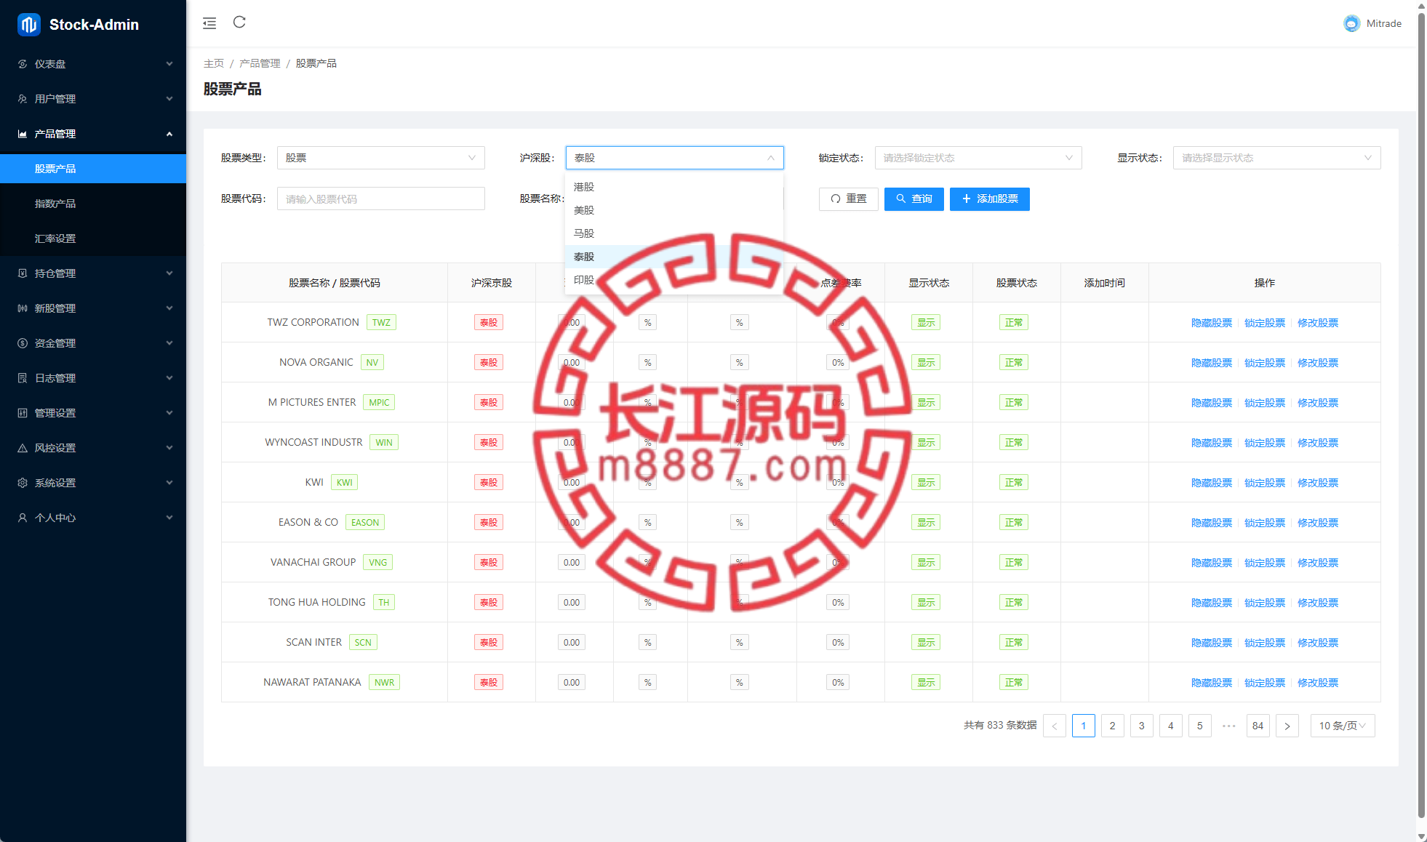The height and width of the screenshot is (842, 1427).
Task: Select 港股 from the dropdown list
Action: pos(674,187)
